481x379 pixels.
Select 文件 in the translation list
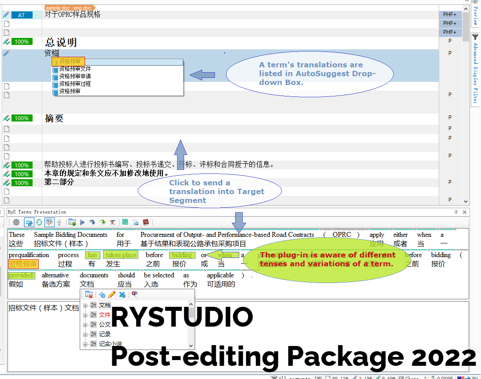coord(104,315)
